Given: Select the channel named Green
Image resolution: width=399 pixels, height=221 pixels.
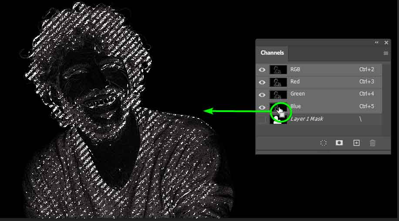Looking at the screenshot, I should (x=298, y=94).
